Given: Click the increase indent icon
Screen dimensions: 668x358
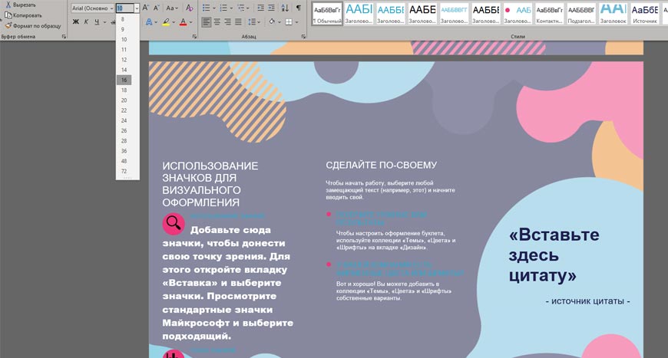Looking at the screenshot, I should coord(273,8).
